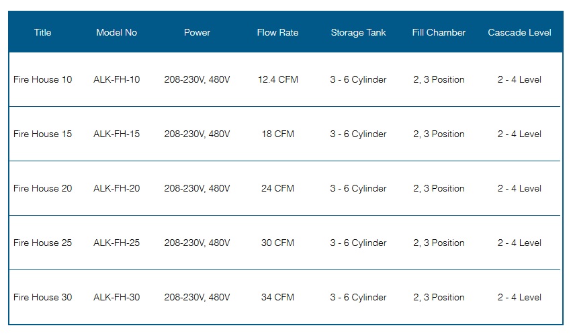Viewport: 573px width, 334px height.
Task: Click the 24 CFM flow rate cell
Action: coord(277,189)
